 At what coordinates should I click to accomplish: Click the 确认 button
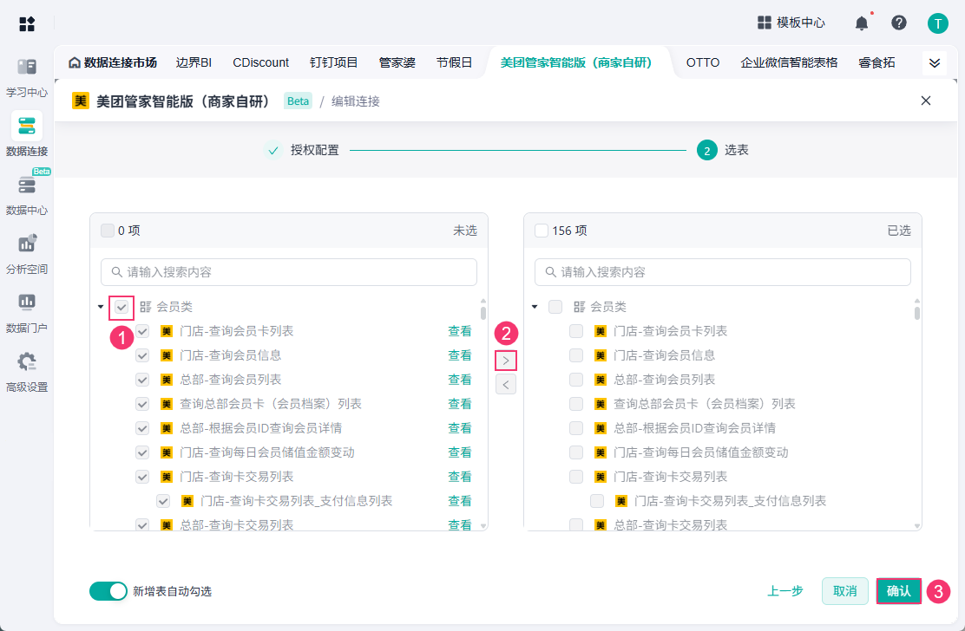[898, 591]
